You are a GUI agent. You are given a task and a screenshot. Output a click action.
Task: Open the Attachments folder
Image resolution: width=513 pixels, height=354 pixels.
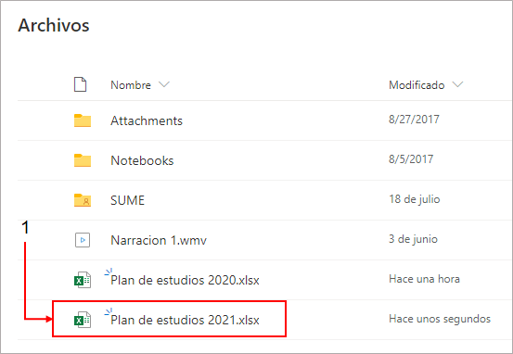pyautogui.click(x=147, y=121)
